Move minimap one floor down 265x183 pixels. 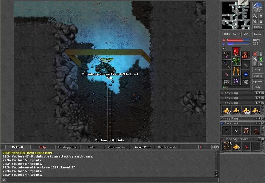[261, 22]
